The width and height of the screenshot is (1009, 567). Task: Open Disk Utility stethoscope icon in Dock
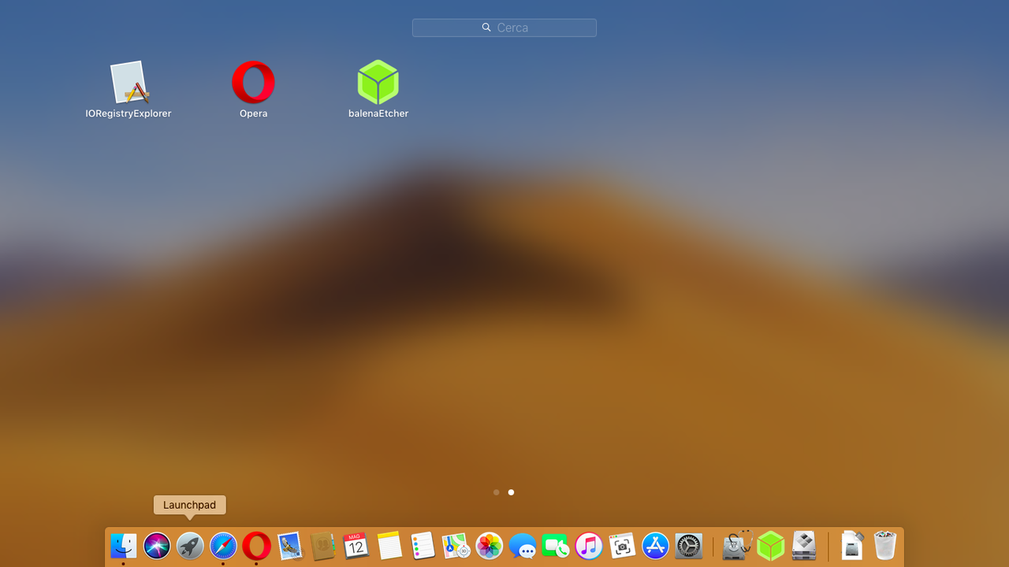click(x=737, y=546)
